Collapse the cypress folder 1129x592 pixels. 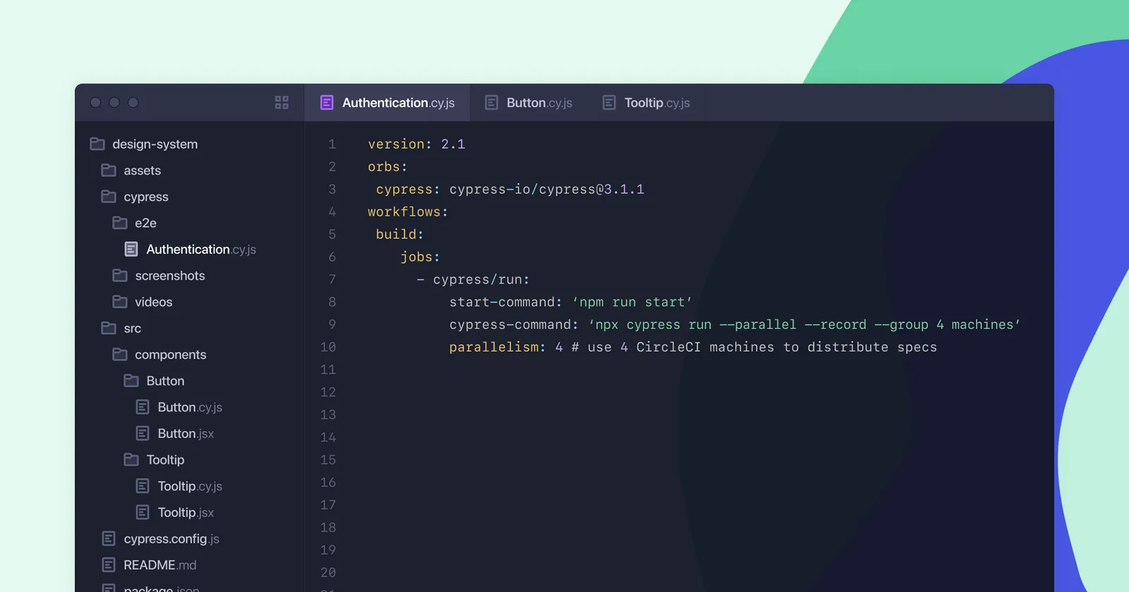145,197
